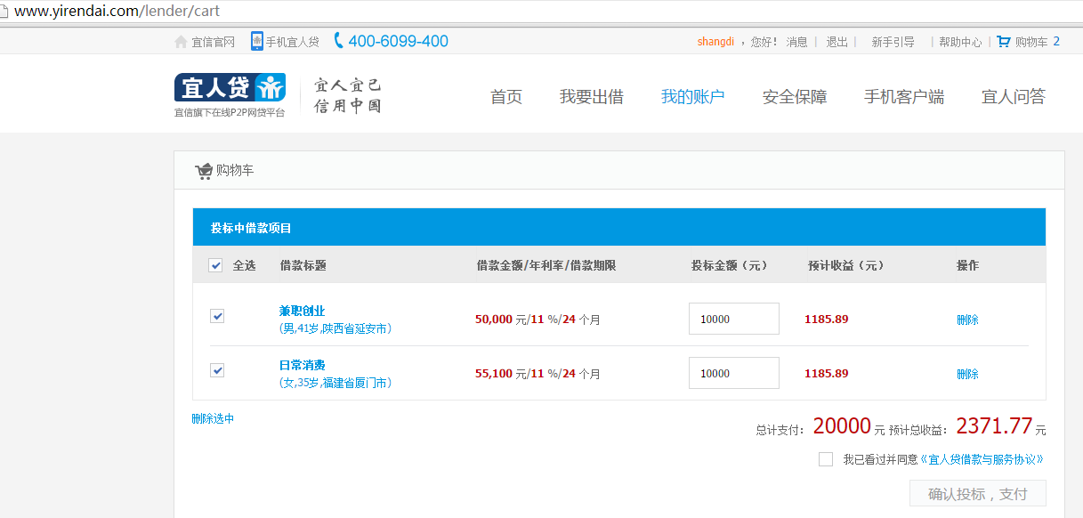Click the 投标金额（元） column header
Viewport: 1083px width, 518px height.
point(729,265)
